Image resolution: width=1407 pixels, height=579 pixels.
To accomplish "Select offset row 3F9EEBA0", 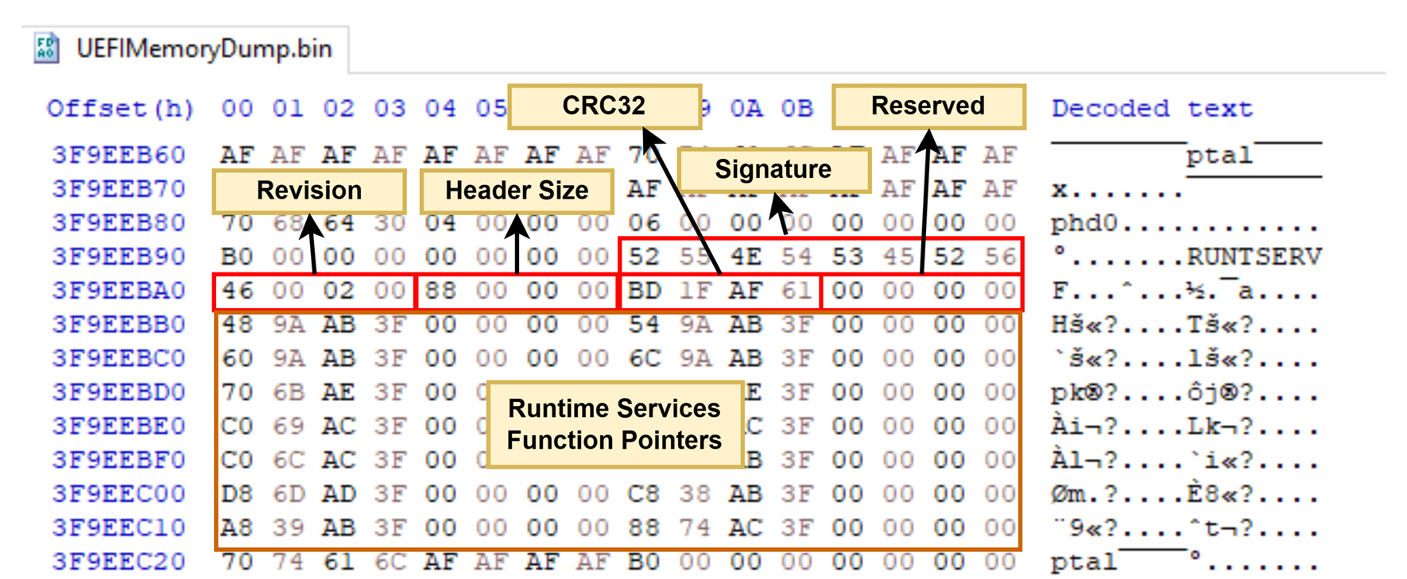I will click(x=118, y=291).
